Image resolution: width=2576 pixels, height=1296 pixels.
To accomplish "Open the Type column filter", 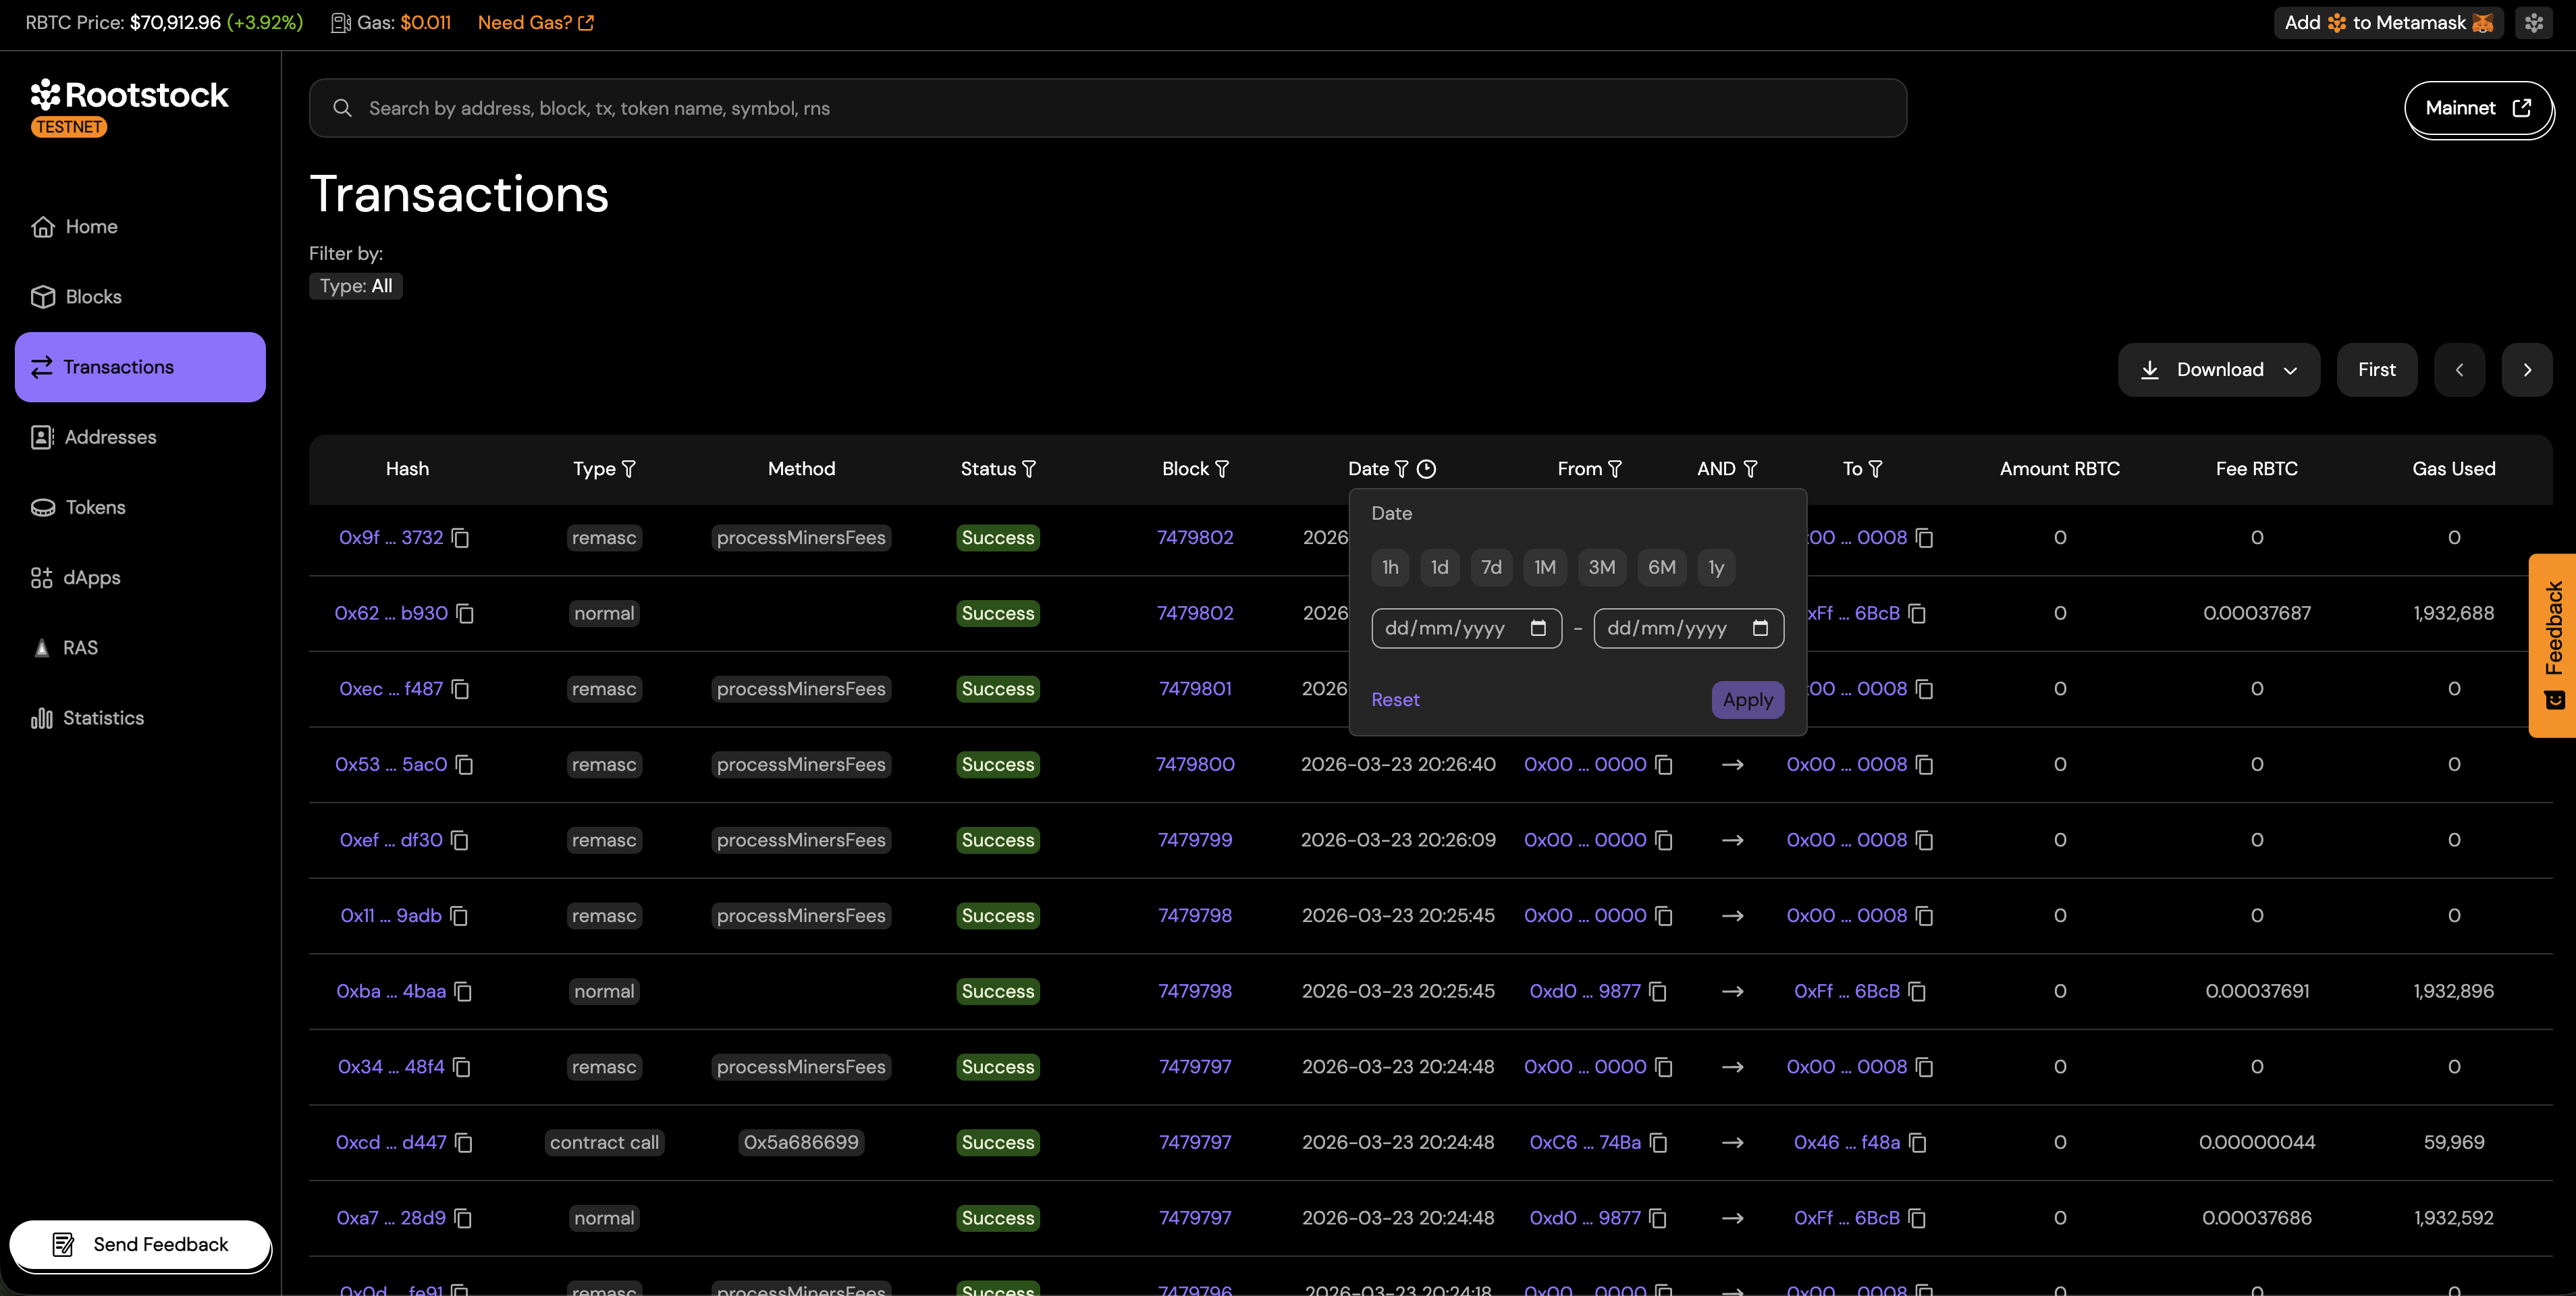I will tap(630, 468).
